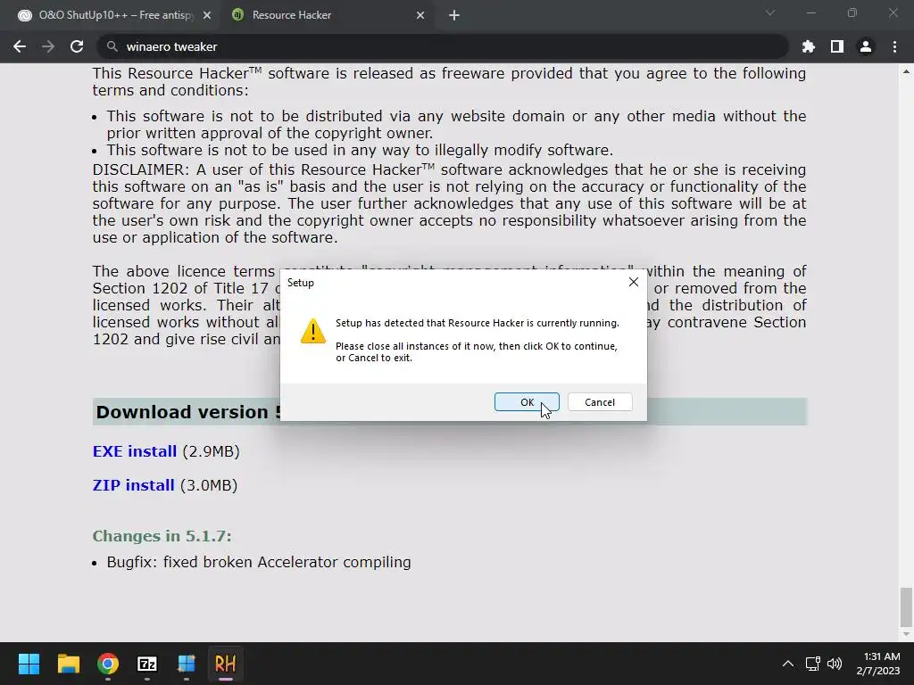This screenshot has height=685, width=914.
Task: Click Cancel in the Setup dialog
Action: (599, 402)
